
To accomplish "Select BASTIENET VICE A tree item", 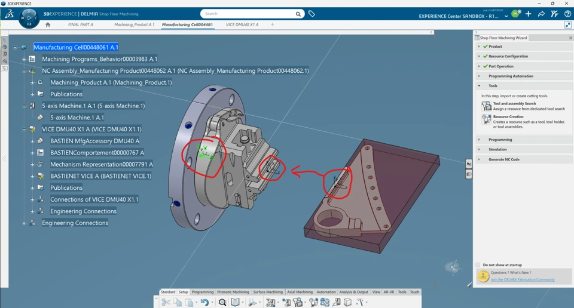I will [x=100, y=176].
